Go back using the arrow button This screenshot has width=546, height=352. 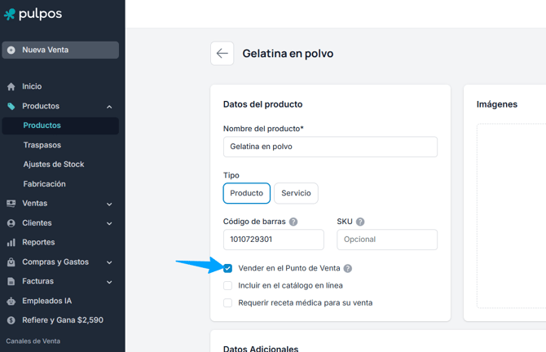[x=222, y=53]
